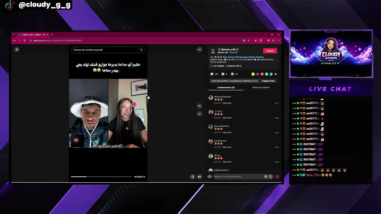This screenshot has width=381, height=214.
Task: Save the video with the bookmark icon
Action: [x=232, y=74]
